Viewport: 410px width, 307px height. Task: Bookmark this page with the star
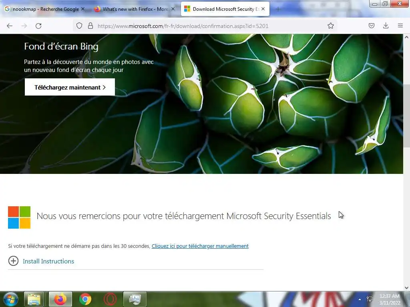coord(330,26)
